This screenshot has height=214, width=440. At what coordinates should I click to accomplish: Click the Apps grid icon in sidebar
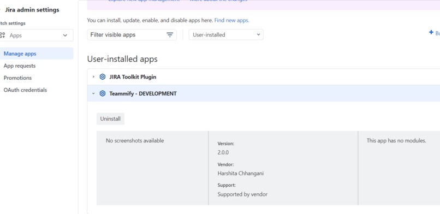pos(3,35)
